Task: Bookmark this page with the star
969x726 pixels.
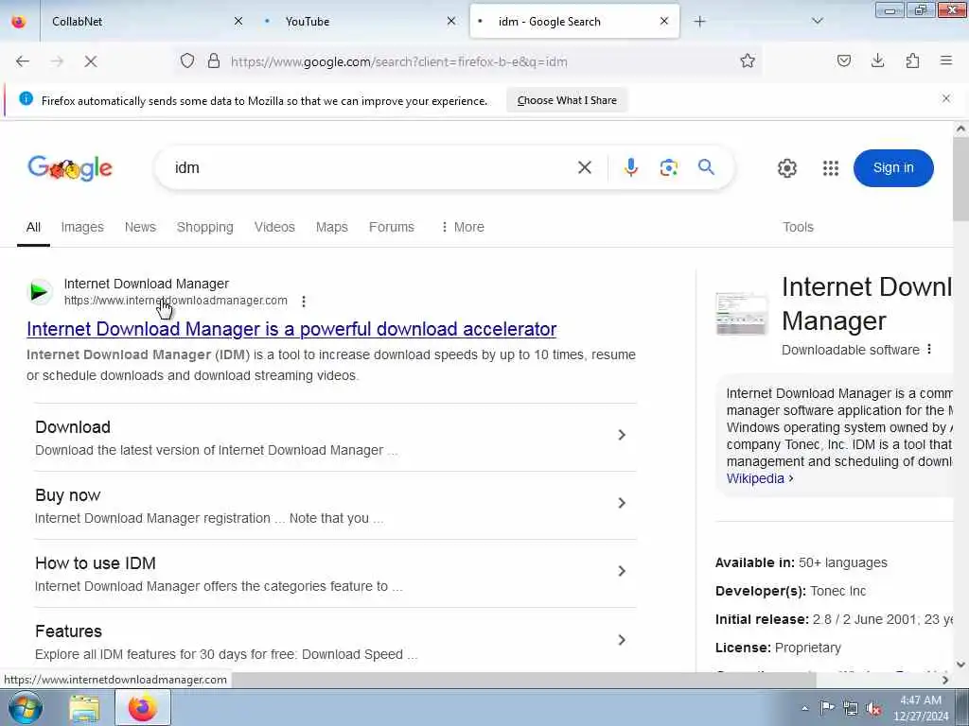Action: (x=748, y=60)
